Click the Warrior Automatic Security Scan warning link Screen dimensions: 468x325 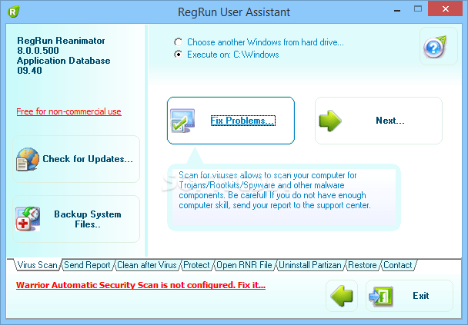(141, 285)
